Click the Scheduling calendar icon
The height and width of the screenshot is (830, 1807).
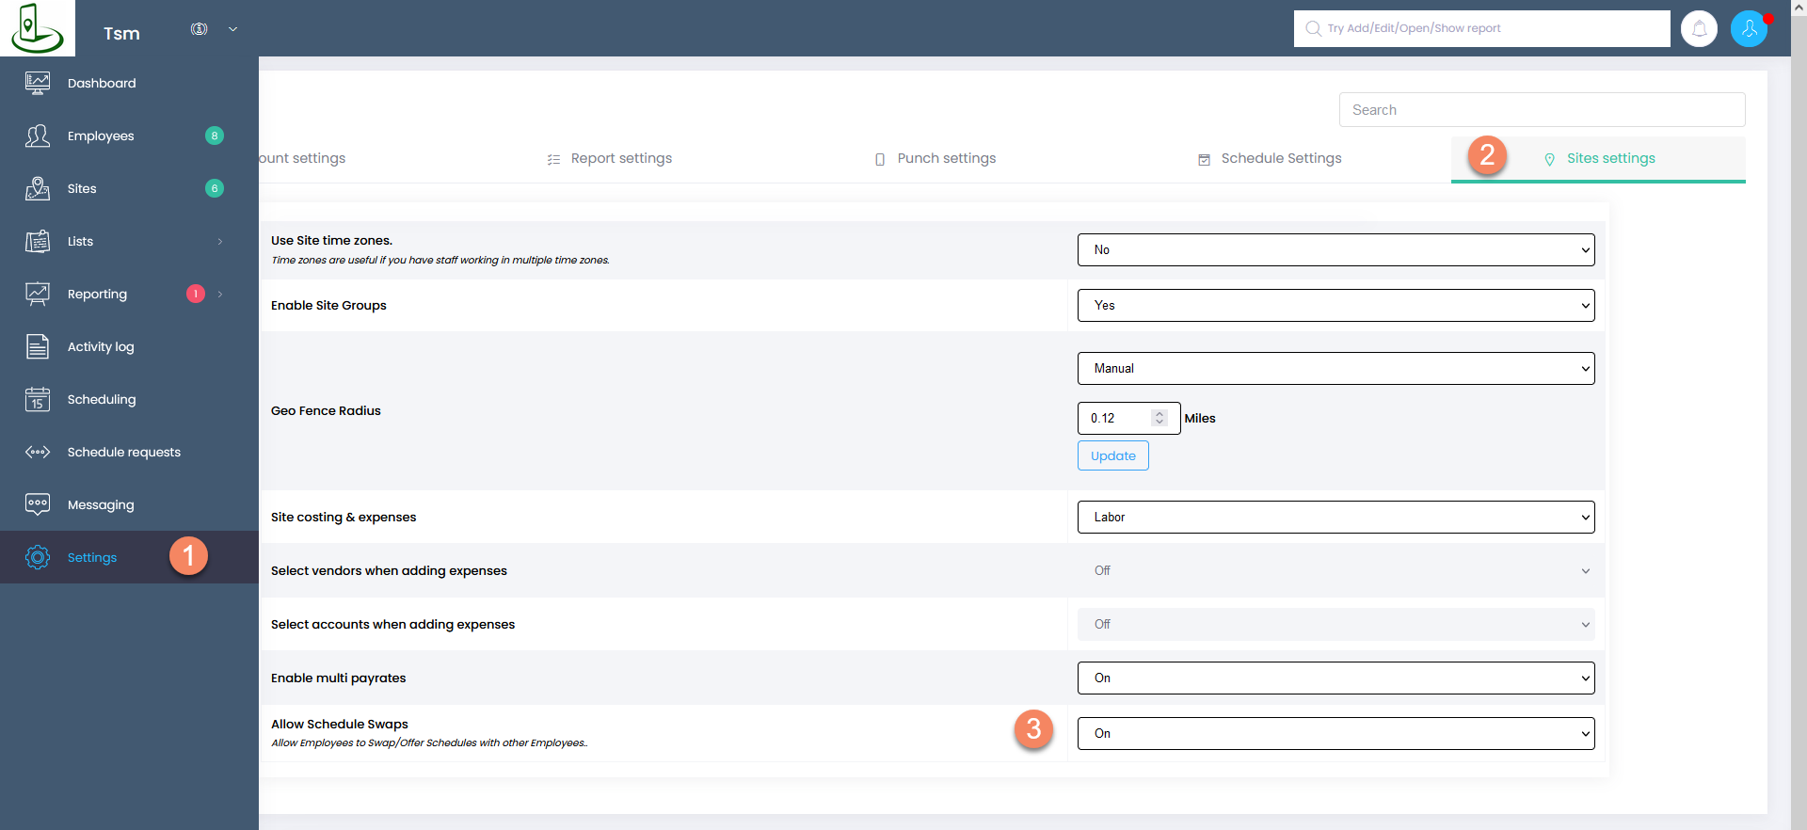click(38, 399)
